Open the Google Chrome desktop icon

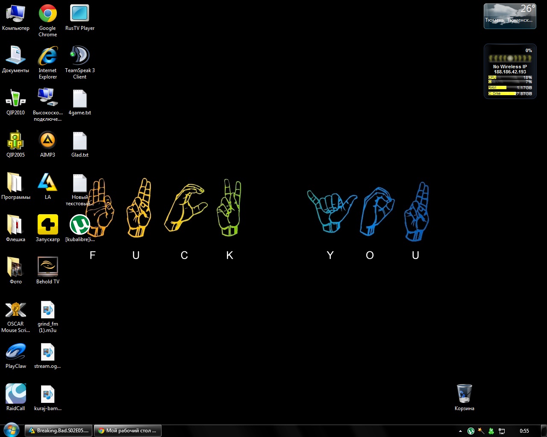click(47, 14)
